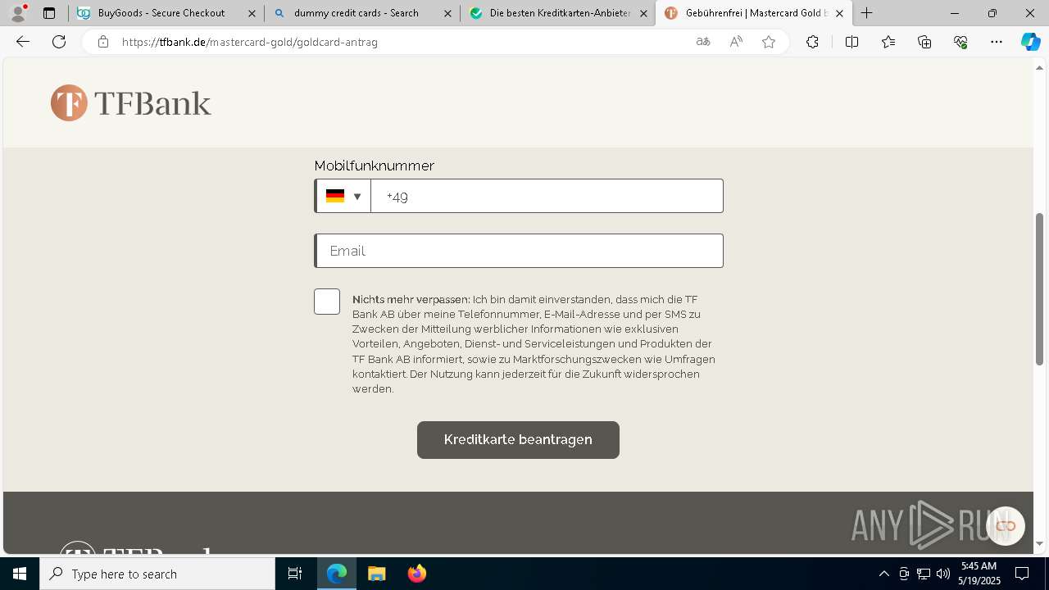
Task: Submit with Kreditkarte beantragen button
Action: click(x=518, y=440)
